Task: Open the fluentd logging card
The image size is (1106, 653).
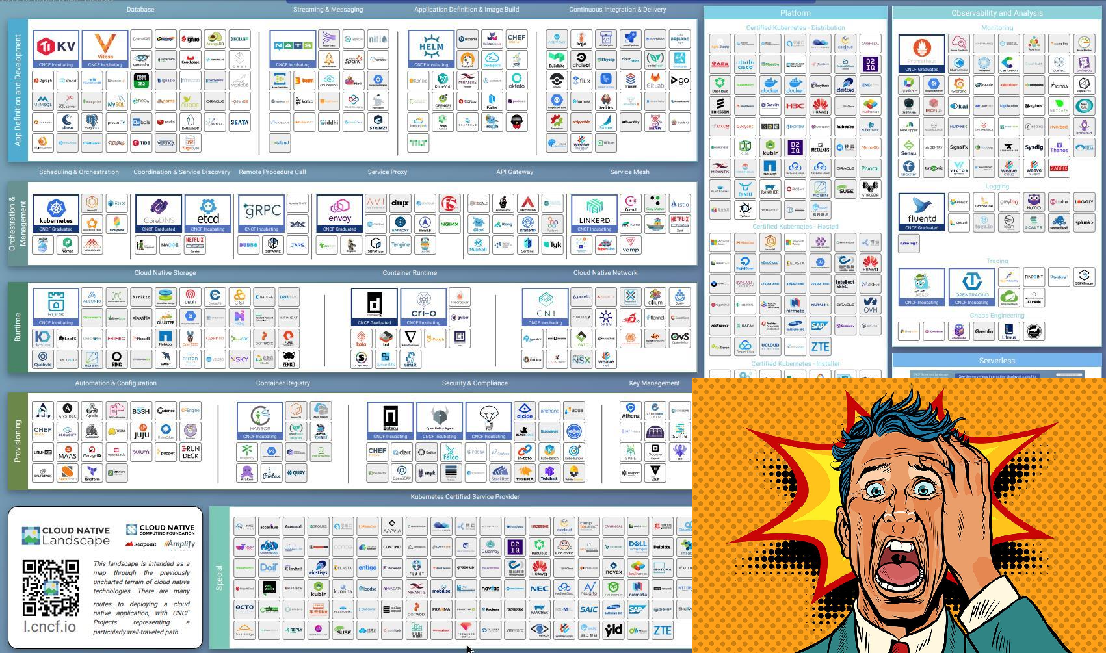Action: click(x=921, y=212)
